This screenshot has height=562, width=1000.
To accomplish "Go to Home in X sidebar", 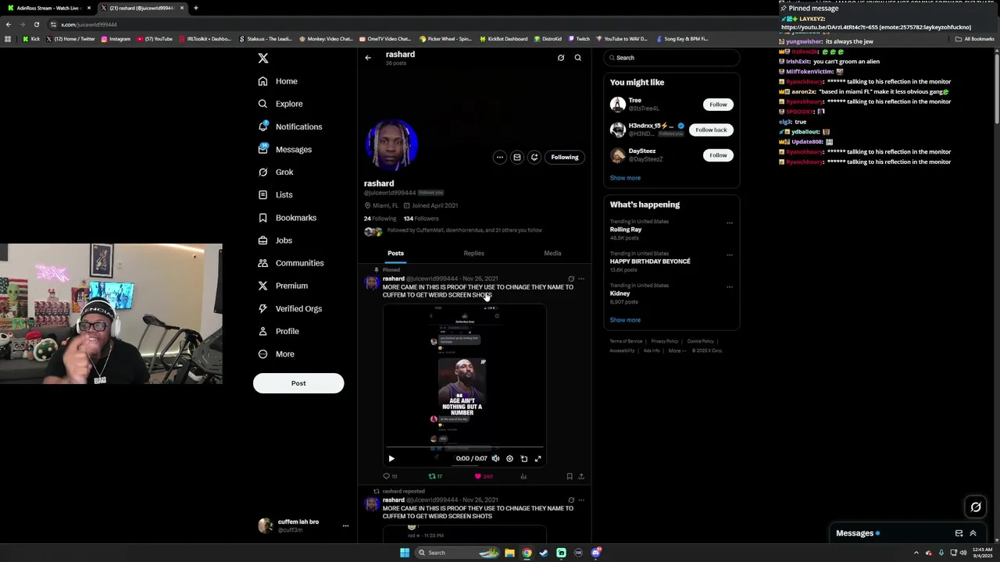I will click(278, 81).
